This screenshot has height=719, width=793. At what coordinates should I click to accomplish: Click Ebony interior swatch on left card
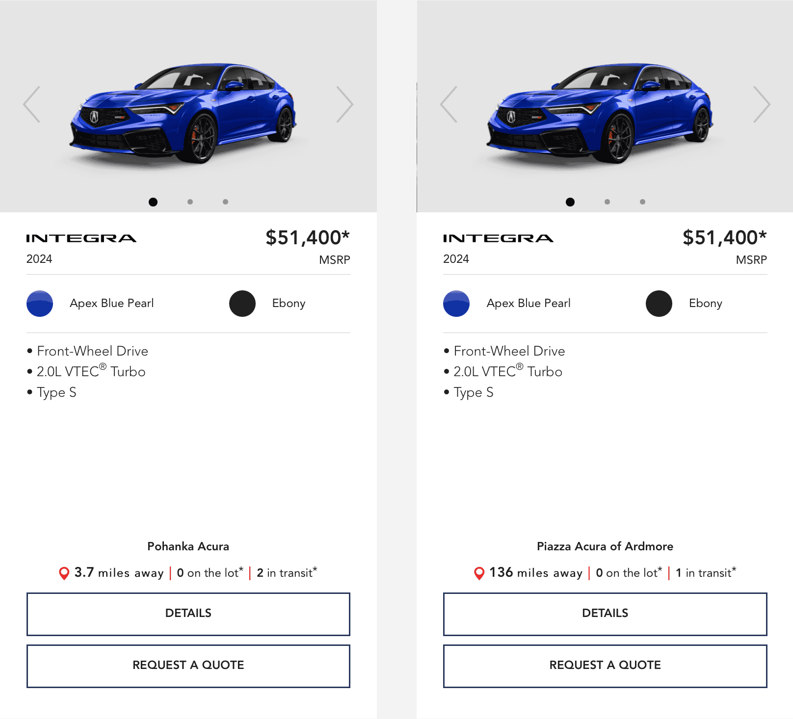pyautogui.click(x=242, y=304)
